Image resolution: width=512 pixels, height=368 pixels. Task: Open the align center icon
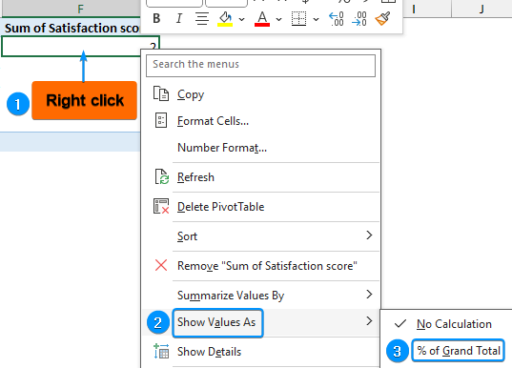pos(202,19)
